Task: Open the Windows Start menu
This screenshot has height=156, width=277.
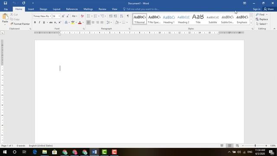Action: (5, 152)
